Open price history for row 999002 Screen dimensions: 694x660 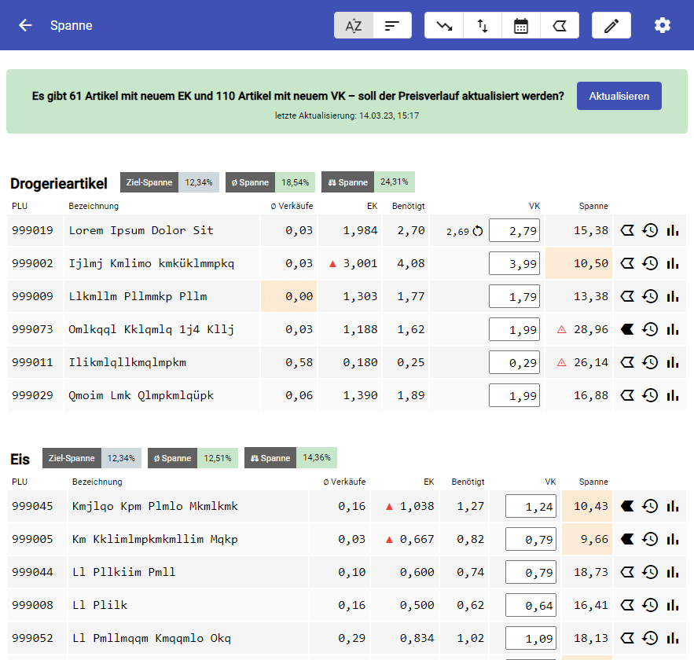click(x=650, y=264)
